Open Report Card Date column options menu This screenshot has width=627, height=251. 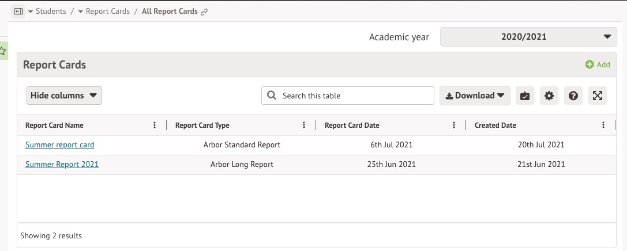(x=454, y=125)
